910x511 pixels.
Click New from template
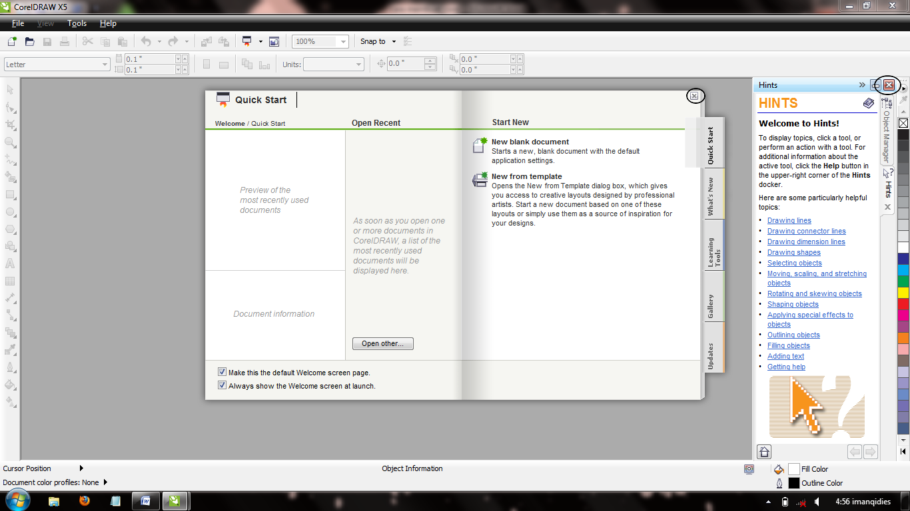[x=527, y=176]
